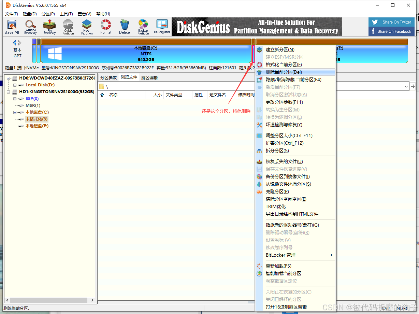Expand the Local Disk(D:) tree node
Image resolution: width=419 pixels, height=314 pixels.
[x=15, y=85]
